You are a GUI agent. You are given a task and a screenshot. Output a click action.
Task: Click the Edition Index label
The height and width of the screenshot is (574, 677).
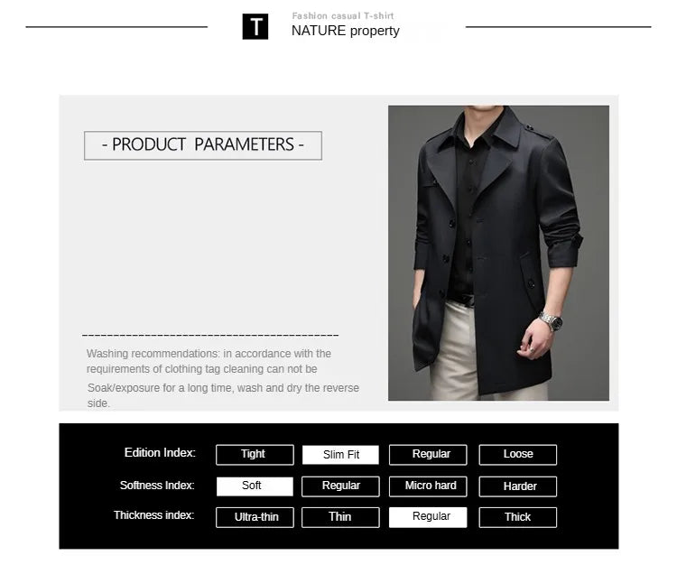pos(159,453)
